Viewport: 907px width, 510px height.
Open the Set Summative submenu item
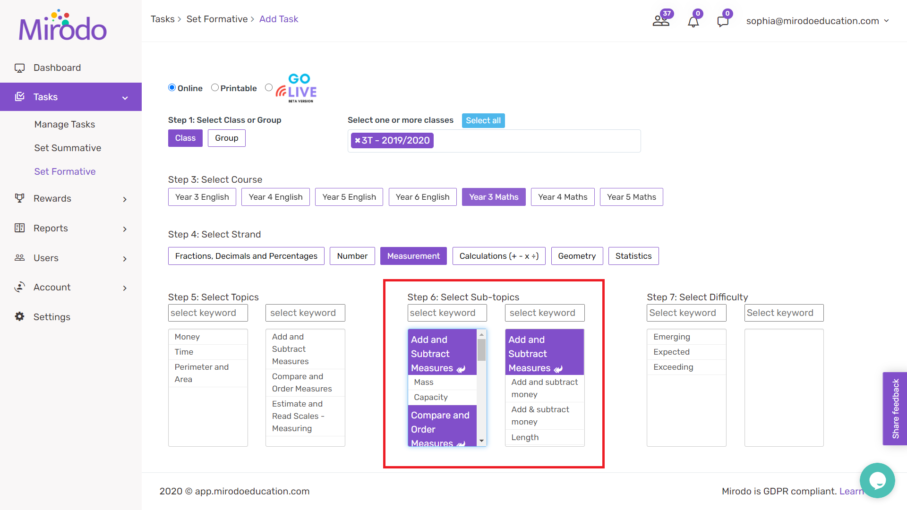click(68, 148)
